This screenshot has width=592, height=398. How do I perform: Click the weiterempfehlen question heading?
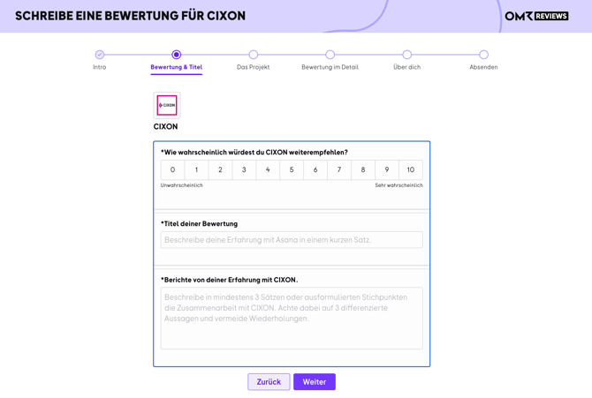click(x=254, y=153)
